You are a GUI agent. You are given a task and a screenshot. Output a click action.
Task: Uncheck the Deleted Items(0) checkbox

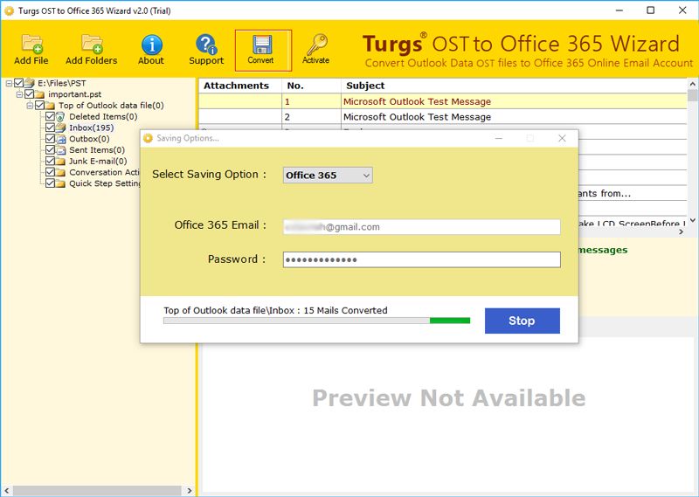click(51, 116)
